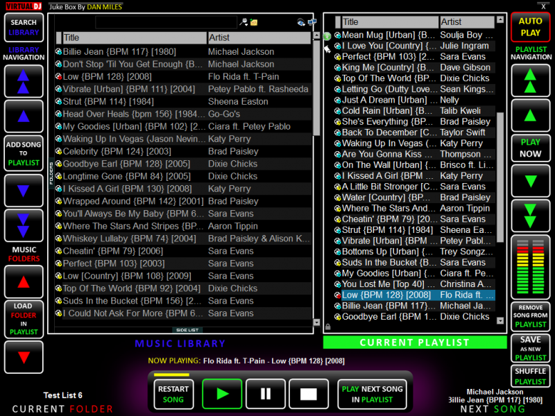Go to previous music folder red arrow
The height and width of the screenshot is (416, 555).
point(24,282)
